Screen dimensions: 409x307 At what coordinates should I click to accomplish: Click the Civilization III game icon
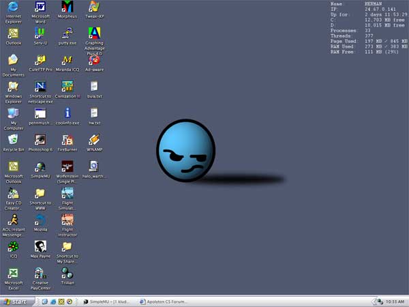[67, 87]
